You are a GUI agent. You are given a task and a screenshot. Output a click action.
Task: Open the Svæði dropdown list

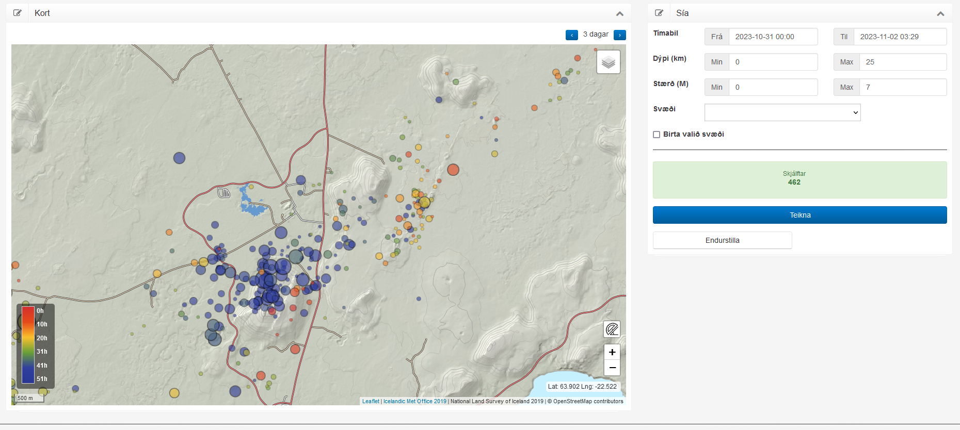coord(782,112)
